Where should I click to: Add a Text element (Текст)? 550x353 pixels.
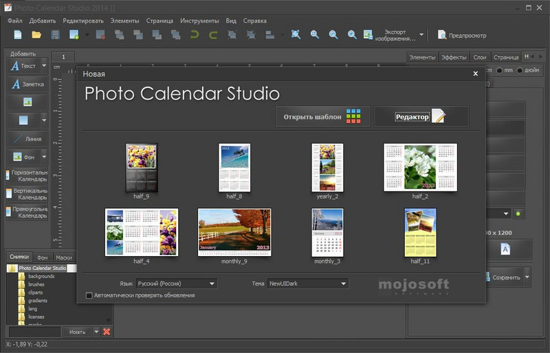(x=23, y=66)
